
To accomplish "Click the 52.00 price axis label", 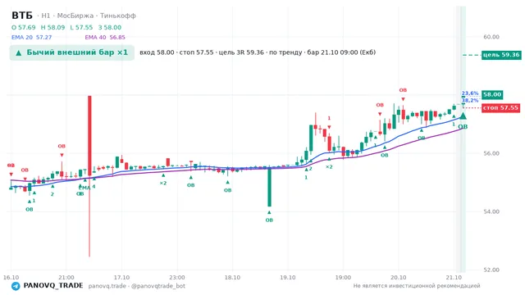I will coord(491,270).
